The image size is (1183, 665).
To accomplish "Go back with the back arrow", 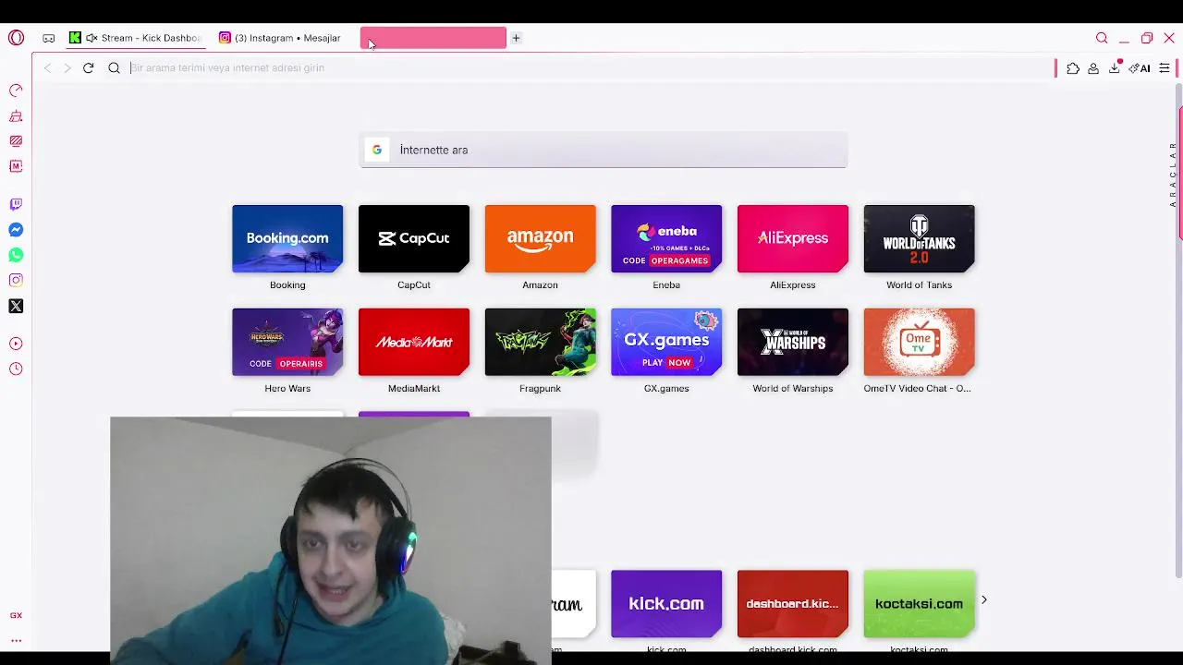I will 47,67.
